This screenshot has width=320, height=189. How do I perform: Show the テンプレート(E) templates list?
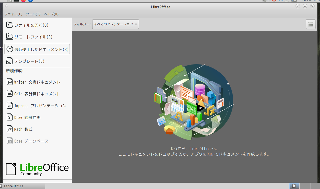(x=37, y=61)
